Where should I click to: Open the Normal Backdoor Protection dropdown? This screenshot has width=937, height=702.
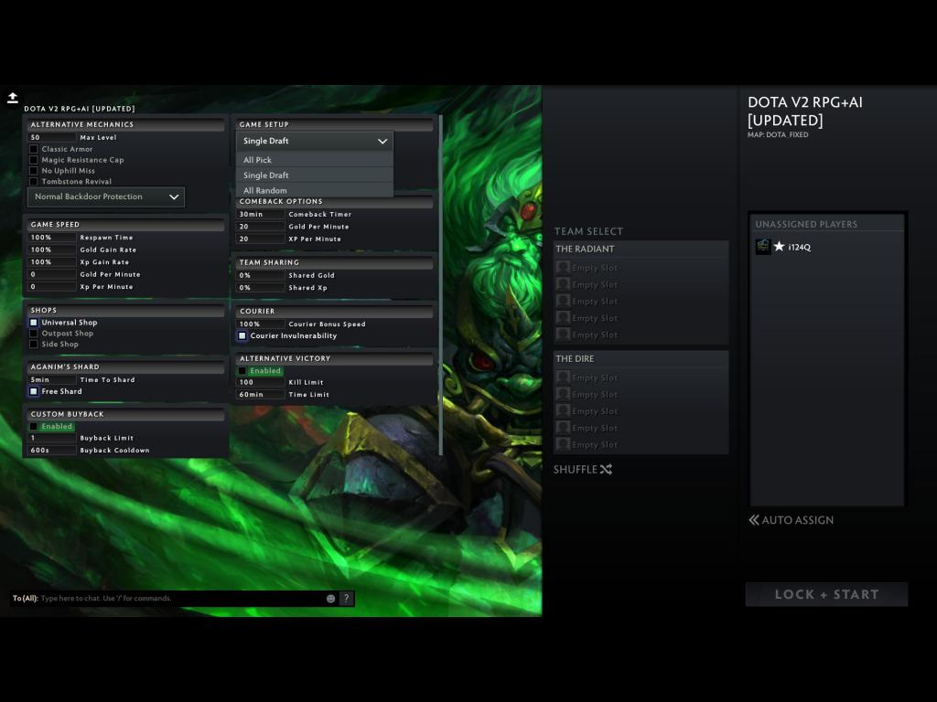(106, 197)
